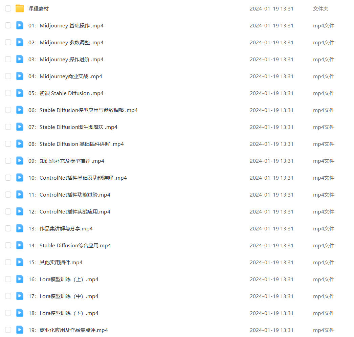Click video icon for 13 作品集讲解与分享
Viewport: 354px width, 337px height.
coord(20,228)
